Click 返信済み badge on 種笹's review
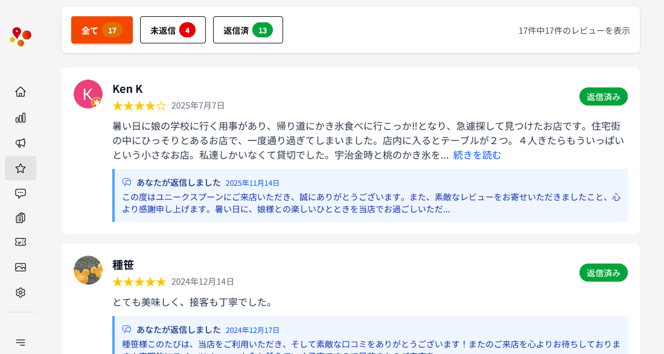The width and height of the screenshot is (664, 354). point(603,273)
